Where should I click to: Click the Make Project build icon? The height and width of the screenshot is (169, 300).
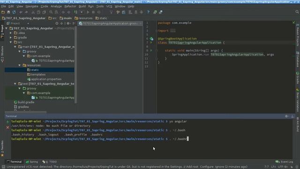(x=76, y=12)
